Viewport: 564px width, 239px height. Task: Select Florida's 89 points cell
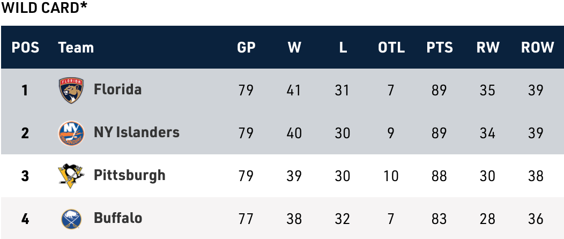(439, 90)
